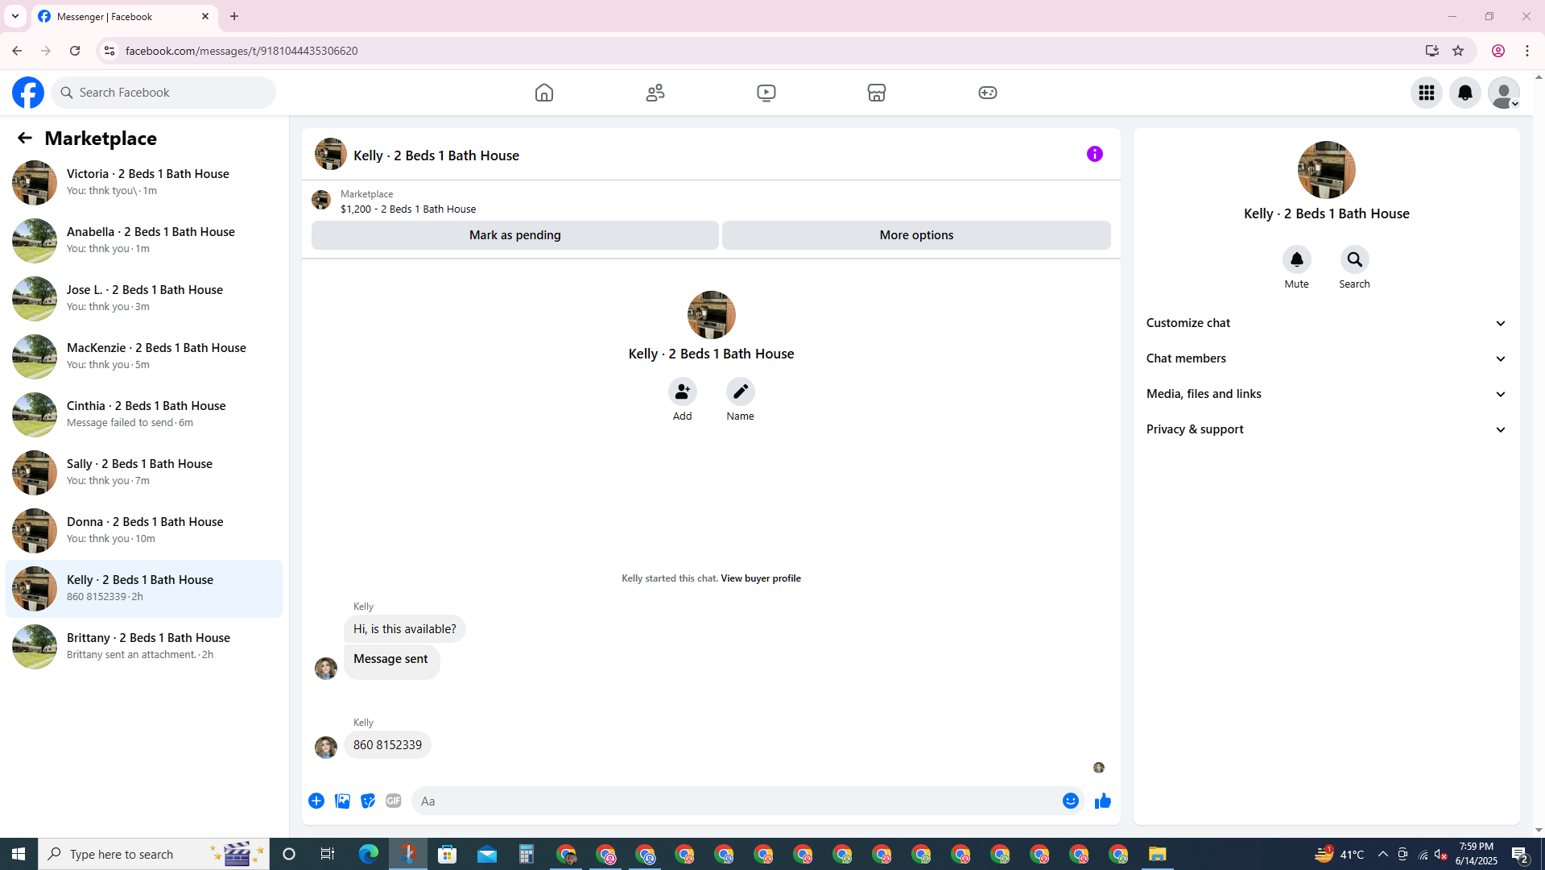Open Anabella's conversation
Viewport: 1545px width, 870px height.
144,241
